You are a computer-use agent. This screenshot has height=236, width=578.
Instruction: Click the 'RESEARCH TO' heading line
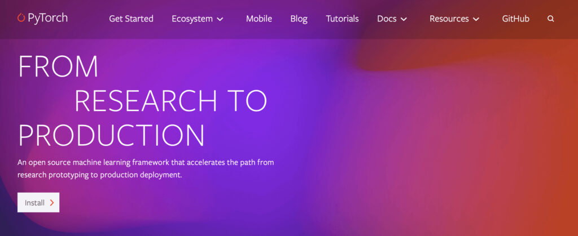click(170, 100)
